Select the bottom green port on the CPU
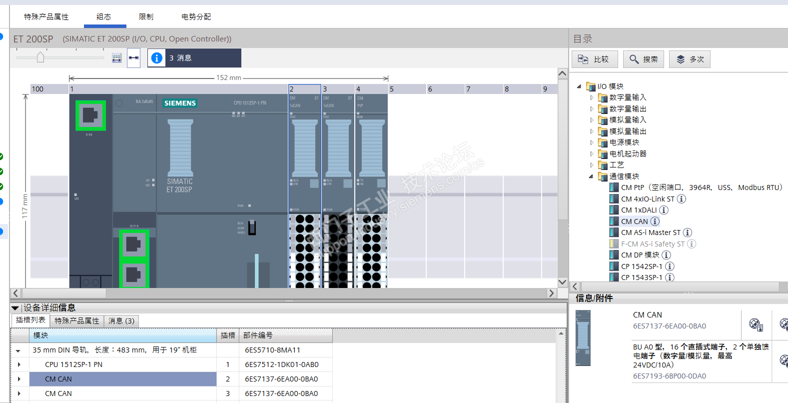The image size is (788, 403). [134, 274]
